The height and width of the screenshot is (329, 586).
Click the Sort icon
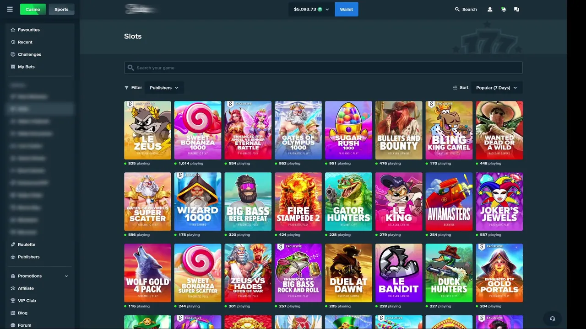(455, 88)
